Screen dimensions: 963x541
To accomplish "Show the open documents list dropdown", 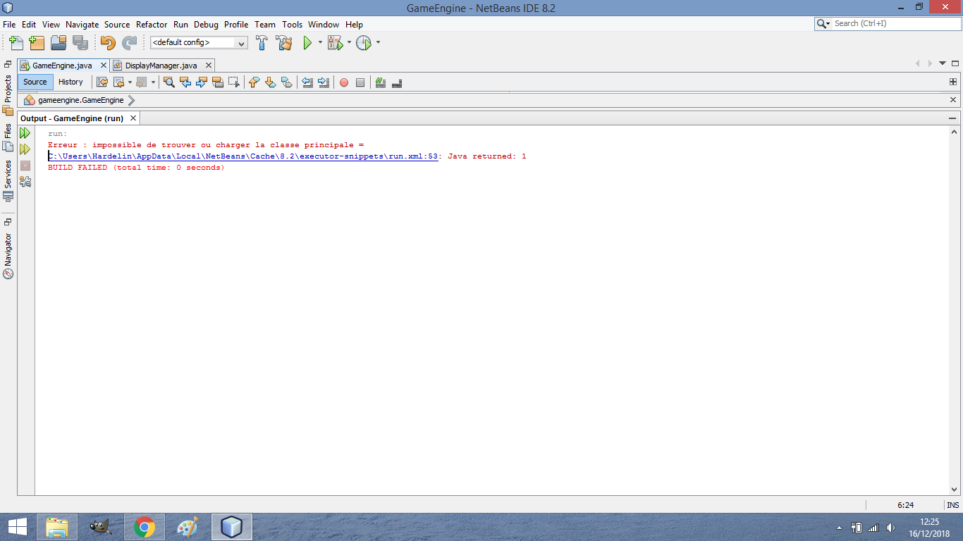I will [x=943, y=64].
